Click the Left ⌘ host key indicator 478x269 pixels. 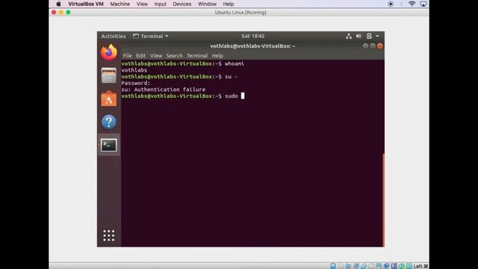(420, 266)
